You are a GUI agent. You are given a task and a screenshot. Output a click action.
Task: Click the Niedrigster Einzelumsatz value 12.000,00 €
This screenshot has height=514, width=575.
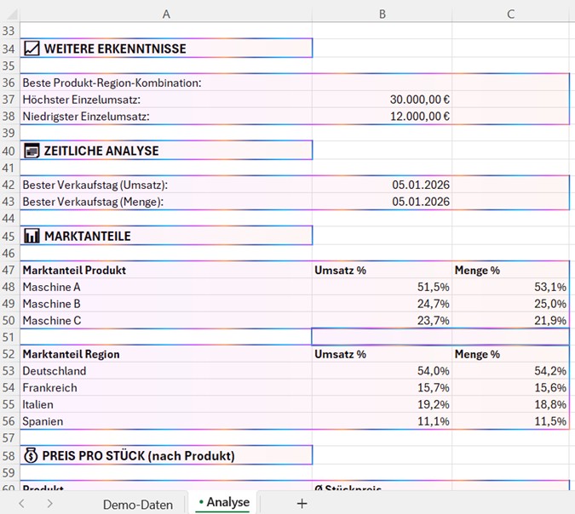coord(382,117)
